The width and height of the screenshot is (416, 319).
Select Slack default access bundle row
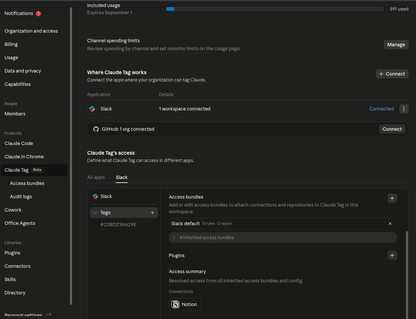pyautogui.click(x=283, y=224)
